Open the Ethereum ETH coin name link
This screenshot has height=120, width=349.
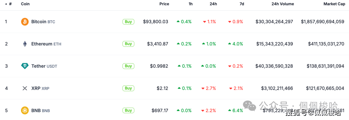click(46, 44)
